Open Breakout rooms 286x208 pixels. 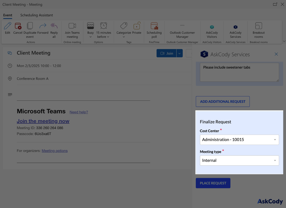pyautogui.click(x=259, y=30)
